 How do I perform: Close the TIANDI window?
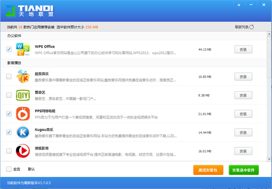(264, 5)
